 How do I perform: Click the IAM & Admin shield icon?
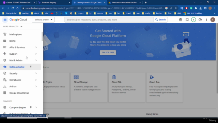[5, 60]
